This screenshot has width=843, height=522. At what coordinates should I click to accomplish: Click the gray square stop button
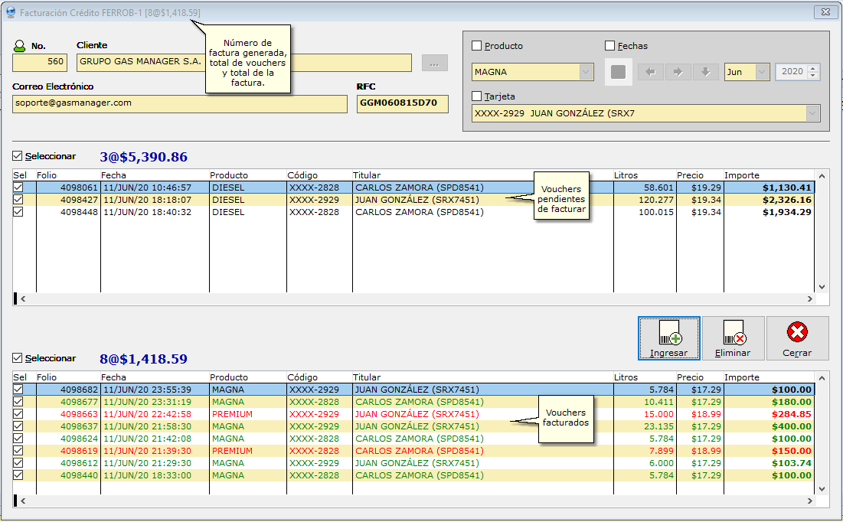(x=619, y=72)
